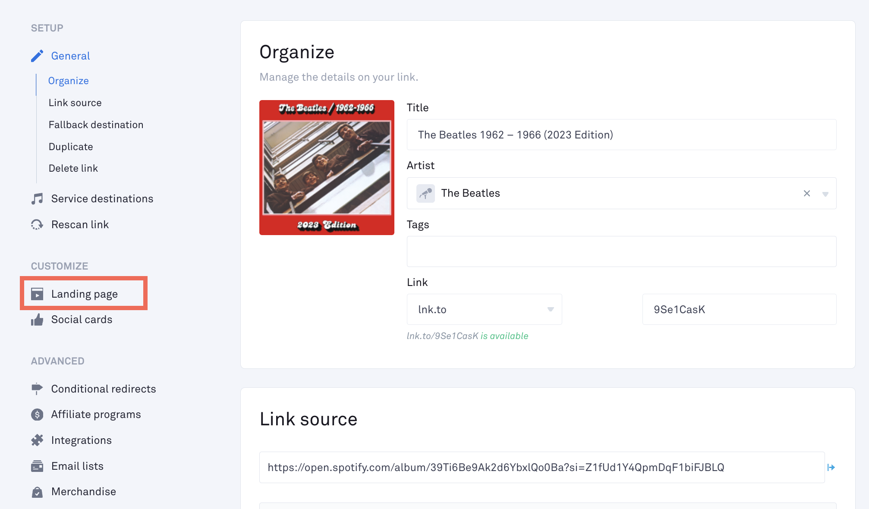869x509 pixels.
Task: Click the Landing page window icon
Action: (37, 294)
